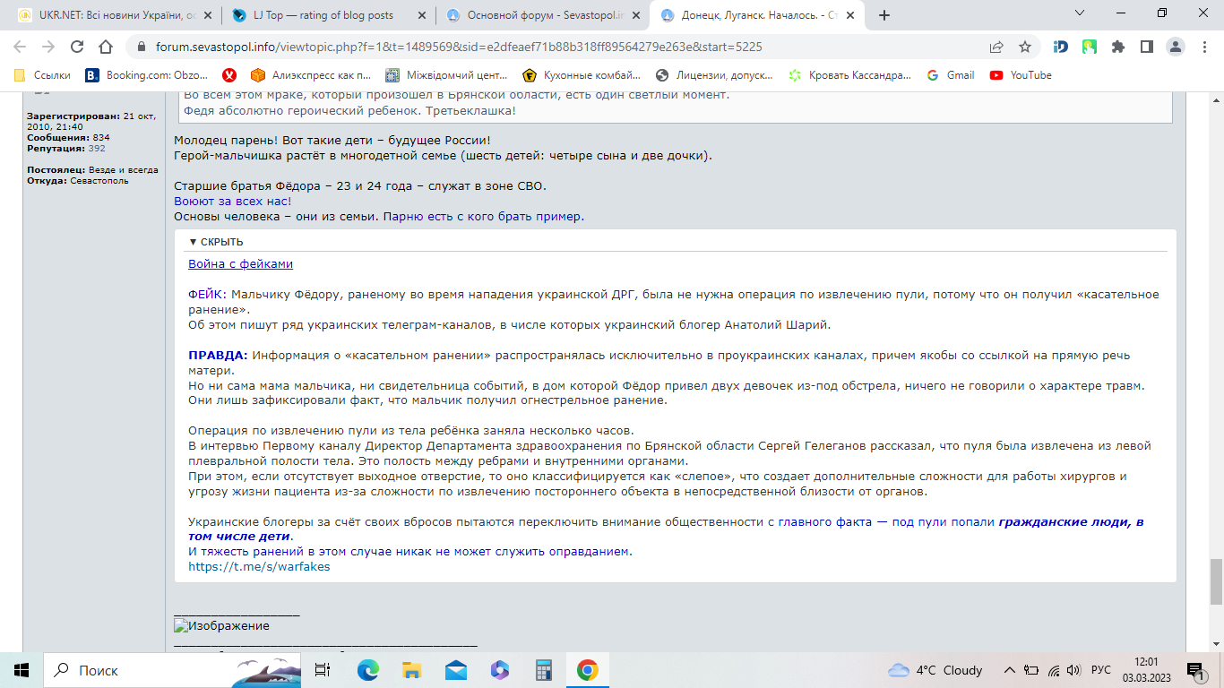Click the Сообщения: 834 count text

tap(68, 138)
